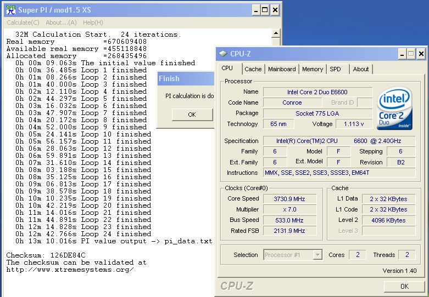Minimize the Super PI window
429x297 pixels.
pyautogui.click(x=256, y=10)
